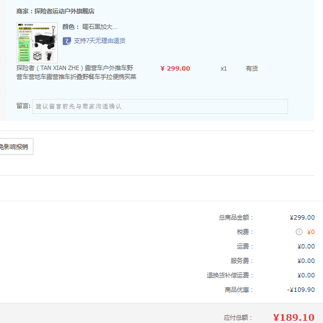Click the red ¥299.00 product price
The image size is (323, 323).
point(175,68)
